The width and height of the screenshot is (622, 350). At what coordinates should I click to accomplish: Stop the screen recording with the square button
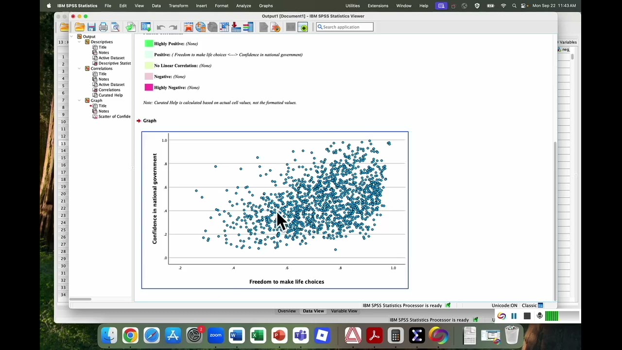click(527, 316)
